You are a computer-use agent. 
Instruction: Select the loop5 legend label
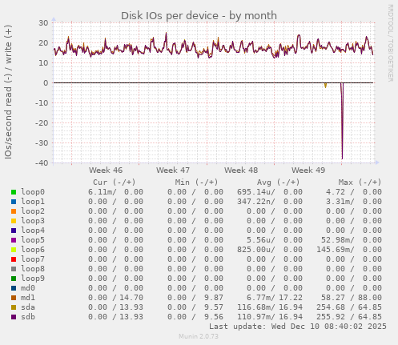pyautogui.click(x=33, y=240)
